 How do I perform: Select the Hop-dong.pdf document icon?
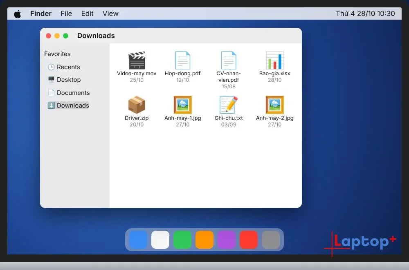(182, 60)
